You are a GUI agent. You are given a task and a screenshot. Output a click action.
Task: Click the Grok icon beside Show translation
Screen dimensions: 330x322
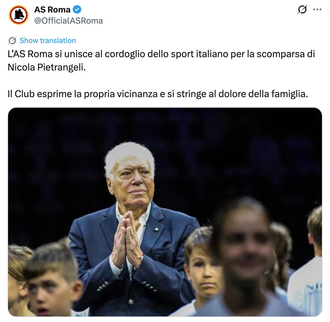click(12, 41)
